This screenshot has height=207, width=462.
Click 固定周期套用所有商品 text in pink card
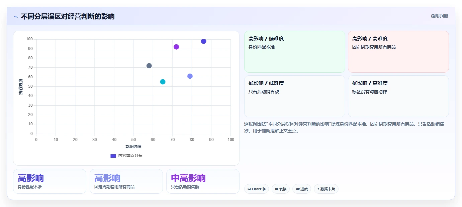(374, 47)
